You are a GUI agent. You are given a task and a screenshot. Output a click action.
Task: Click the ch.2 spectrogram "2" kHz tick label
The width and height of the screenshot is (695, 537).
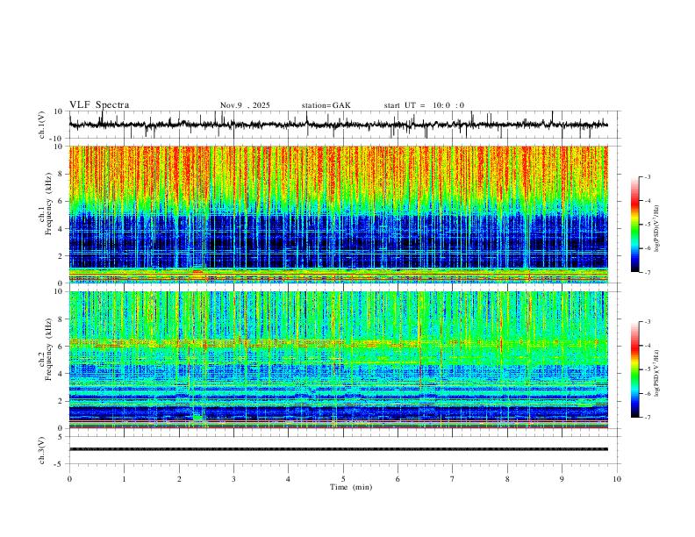pos(61,401)
